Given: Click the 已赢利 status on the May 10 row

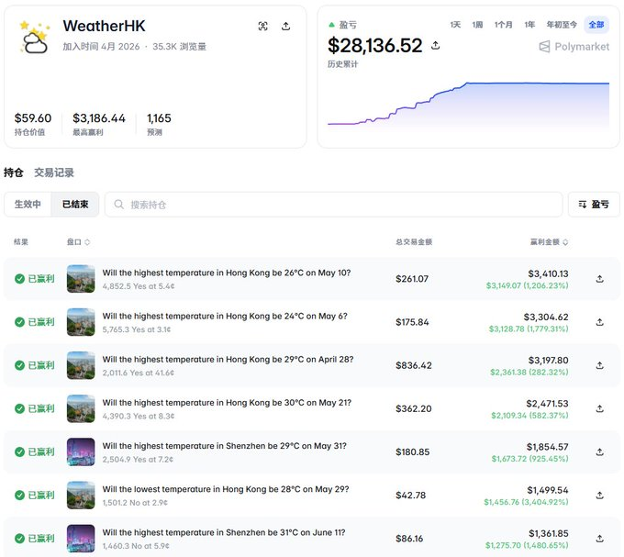Looking at the screenshot, I should [35, 279].
